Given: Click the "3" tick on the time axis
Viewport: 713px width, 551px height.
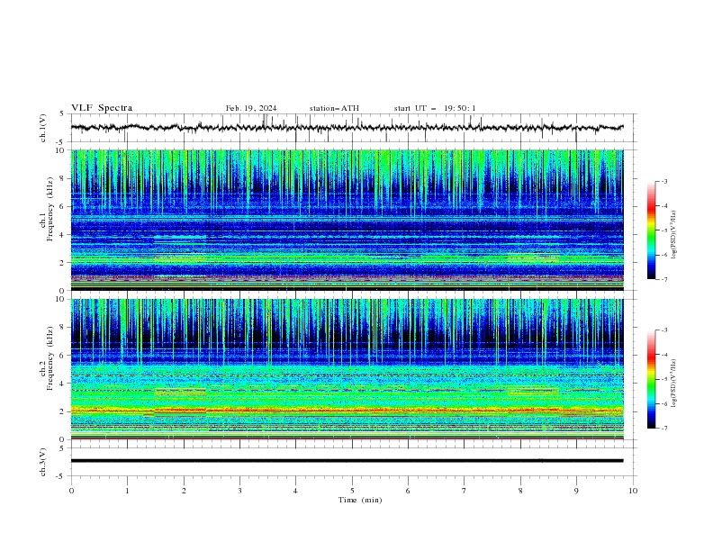Looking at the screenshot, I should click(x=239, y=491).
